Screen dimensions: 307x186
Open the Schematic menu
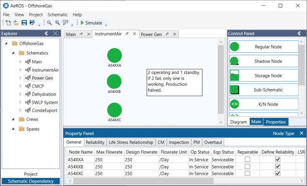tap(57, 15)
